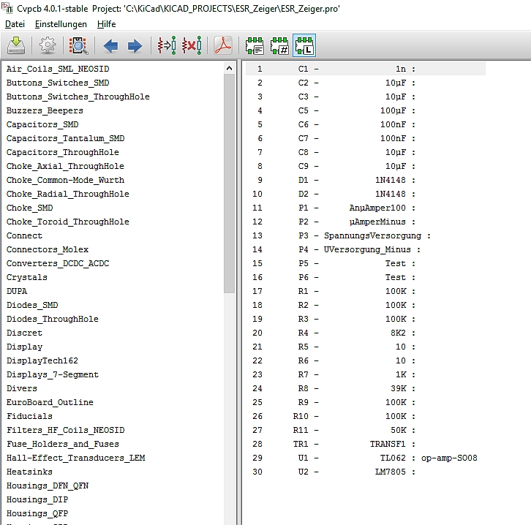View the selected footprint with magnifier icon
The image size is (531, 525).
(78, 45)
